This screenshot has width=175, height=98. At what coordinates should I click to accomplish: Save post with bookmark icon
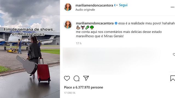(x=173, y=78)
